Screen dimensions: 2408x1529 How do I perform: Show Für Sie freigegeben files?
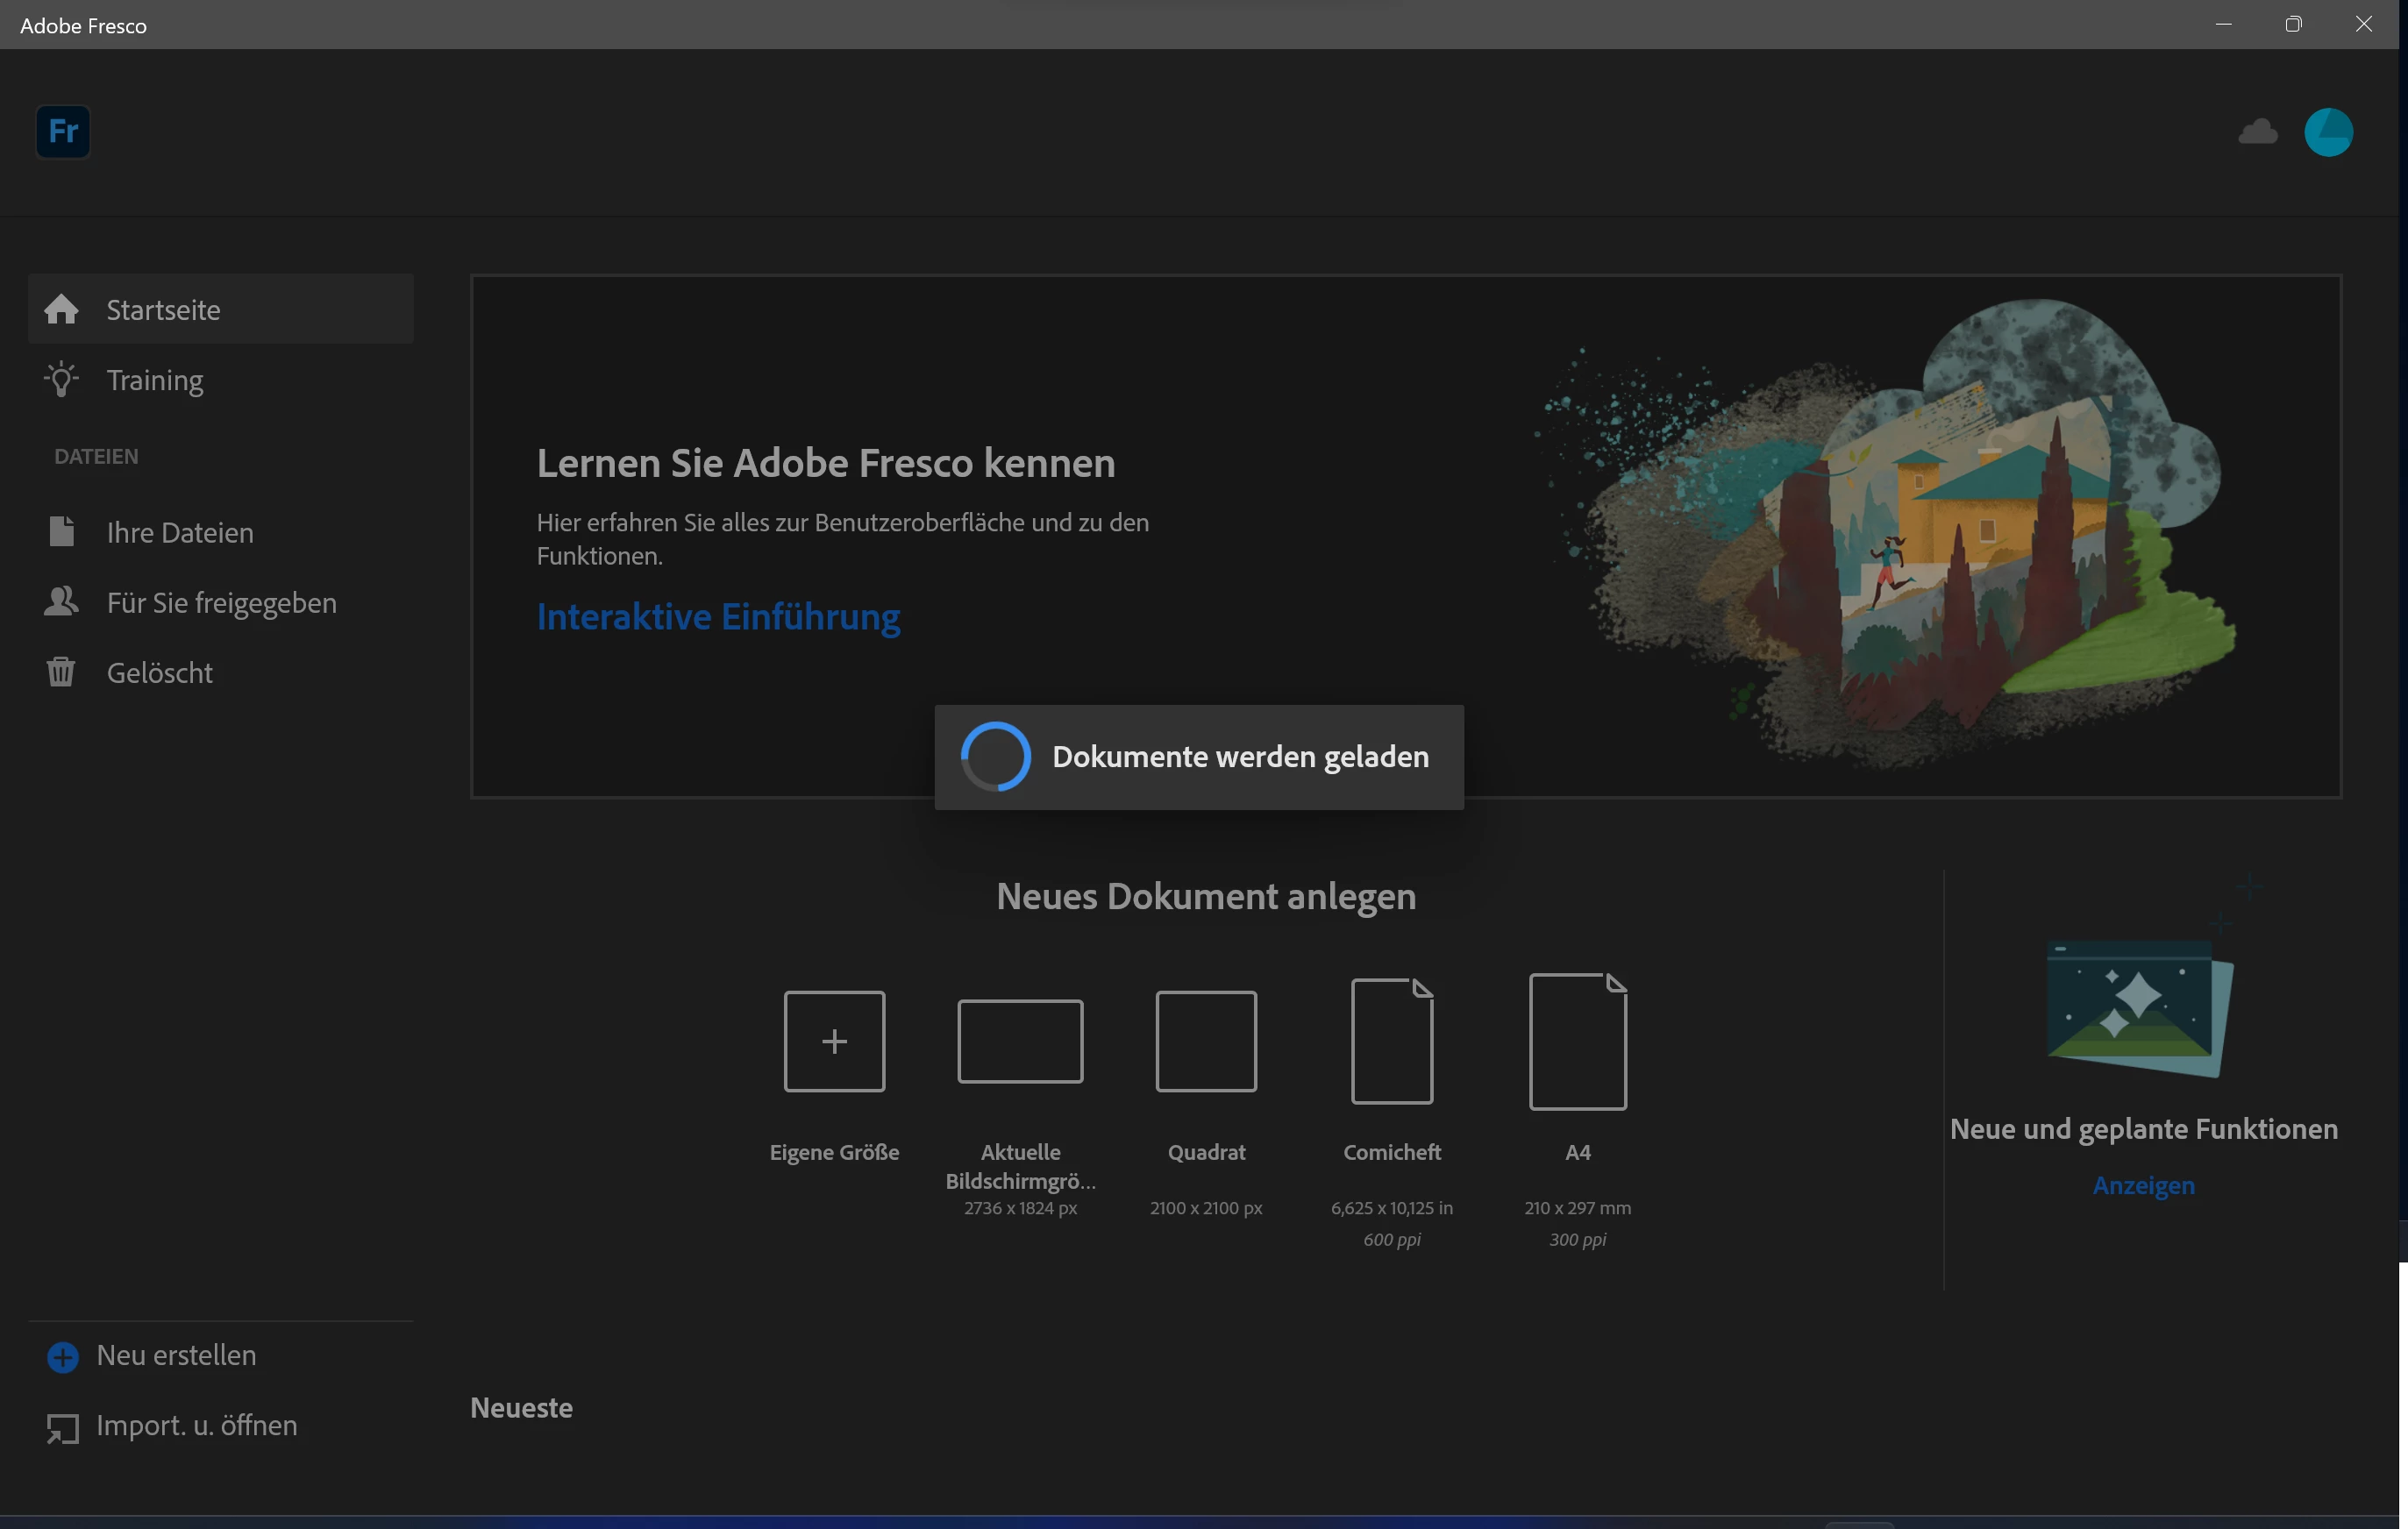221,603
